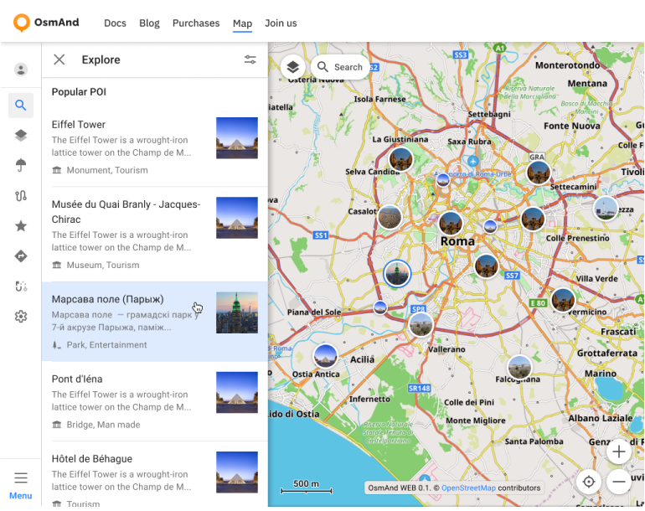Zoom out with the minus button
The image size is (645, 511).
pyautogui.click(x=619, y=482)
